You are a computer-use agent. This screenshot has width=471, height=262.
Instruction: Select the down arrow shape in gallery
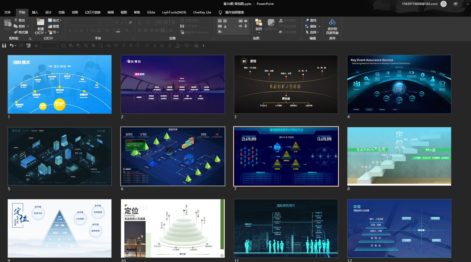pyautogui.click(x=246, y=26)
